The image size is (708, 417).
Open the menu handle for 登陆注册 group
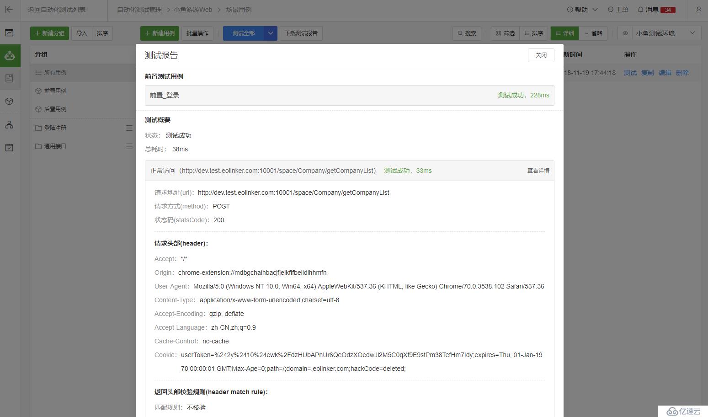129,128
